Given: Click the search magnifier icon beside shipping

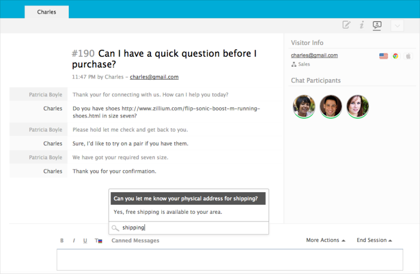Looking at the screenshot, I should (x=115, y=228).
